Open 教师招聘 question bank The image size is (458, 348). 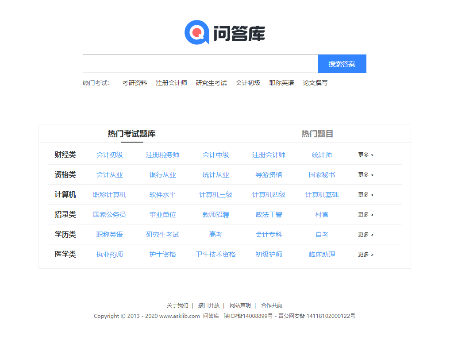(x=216, y=215)
